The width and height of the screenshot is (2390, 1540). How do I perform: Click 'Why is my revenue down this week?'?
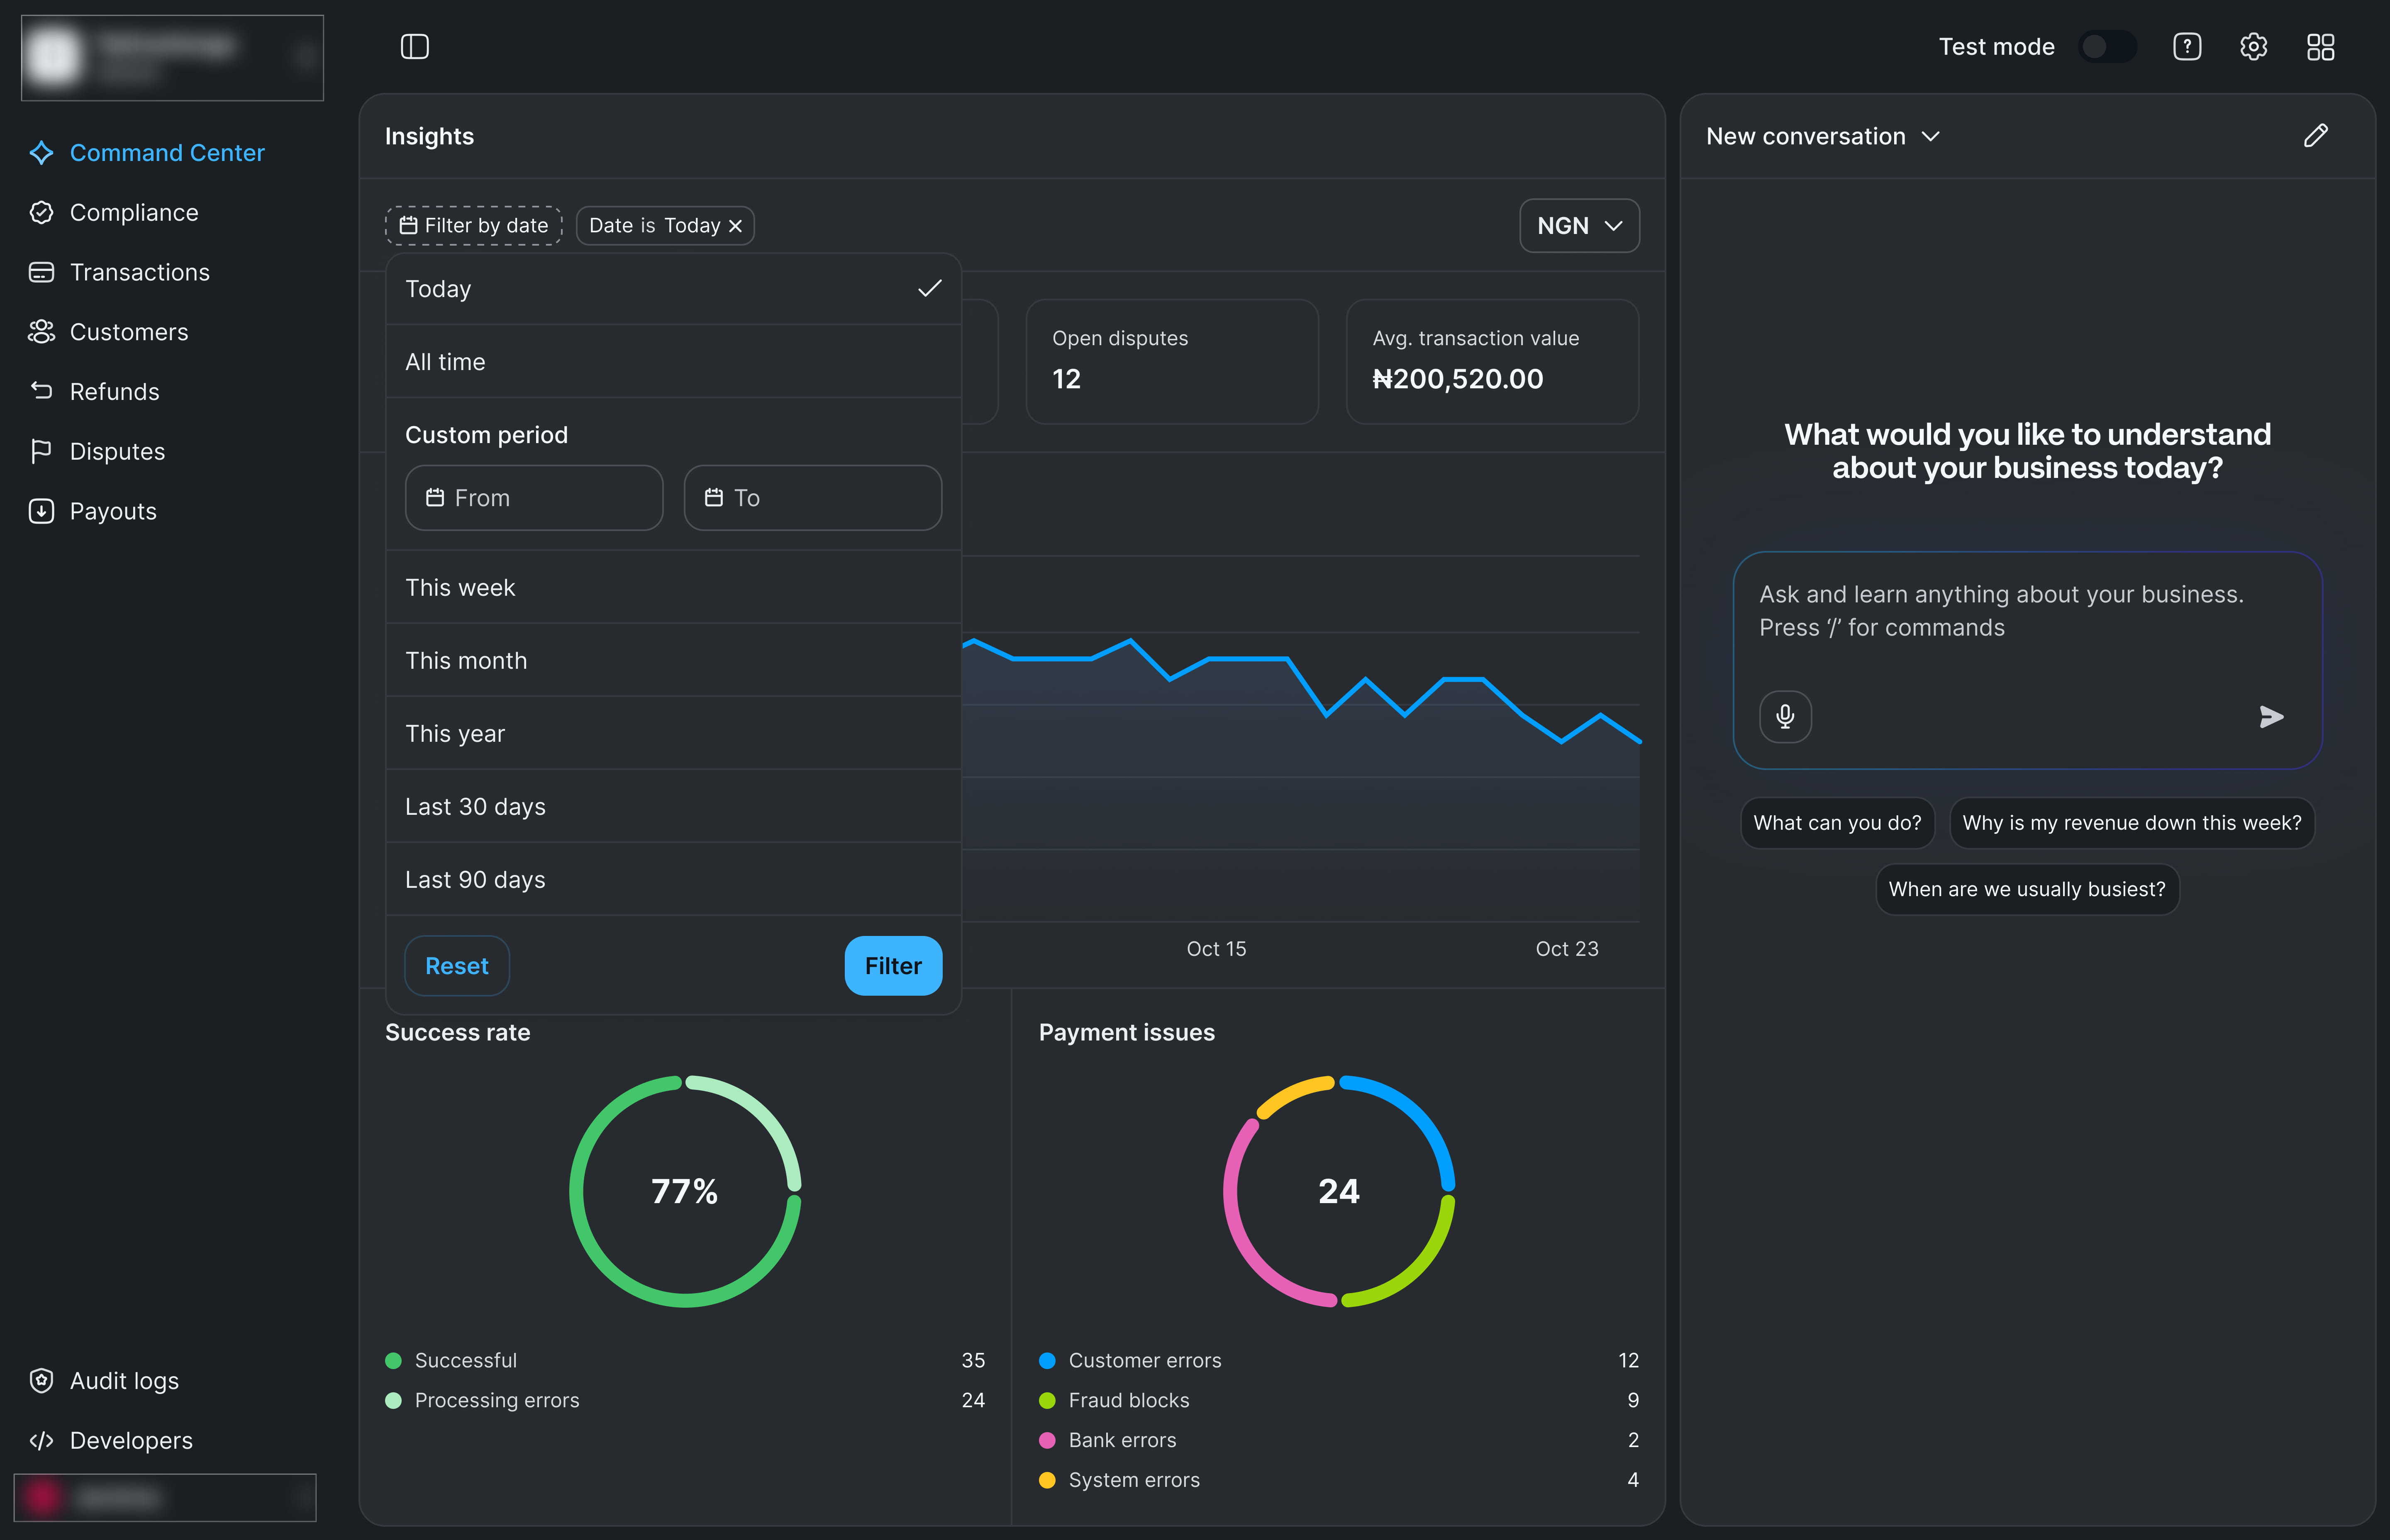coord(2132,823)
